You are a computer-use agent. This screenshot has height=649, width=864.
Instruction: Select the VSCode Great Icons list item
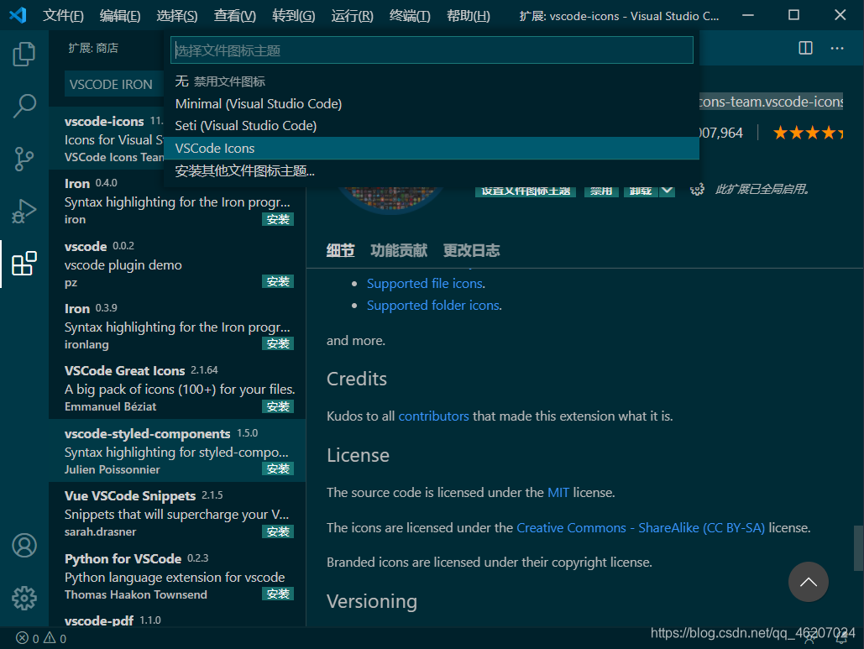177,388
